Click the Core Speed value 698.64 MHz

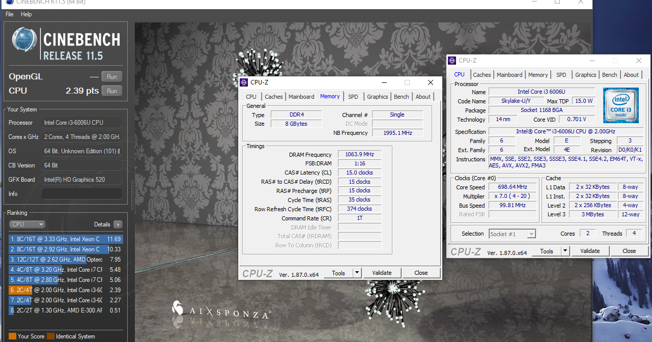[x=513, y=187]
